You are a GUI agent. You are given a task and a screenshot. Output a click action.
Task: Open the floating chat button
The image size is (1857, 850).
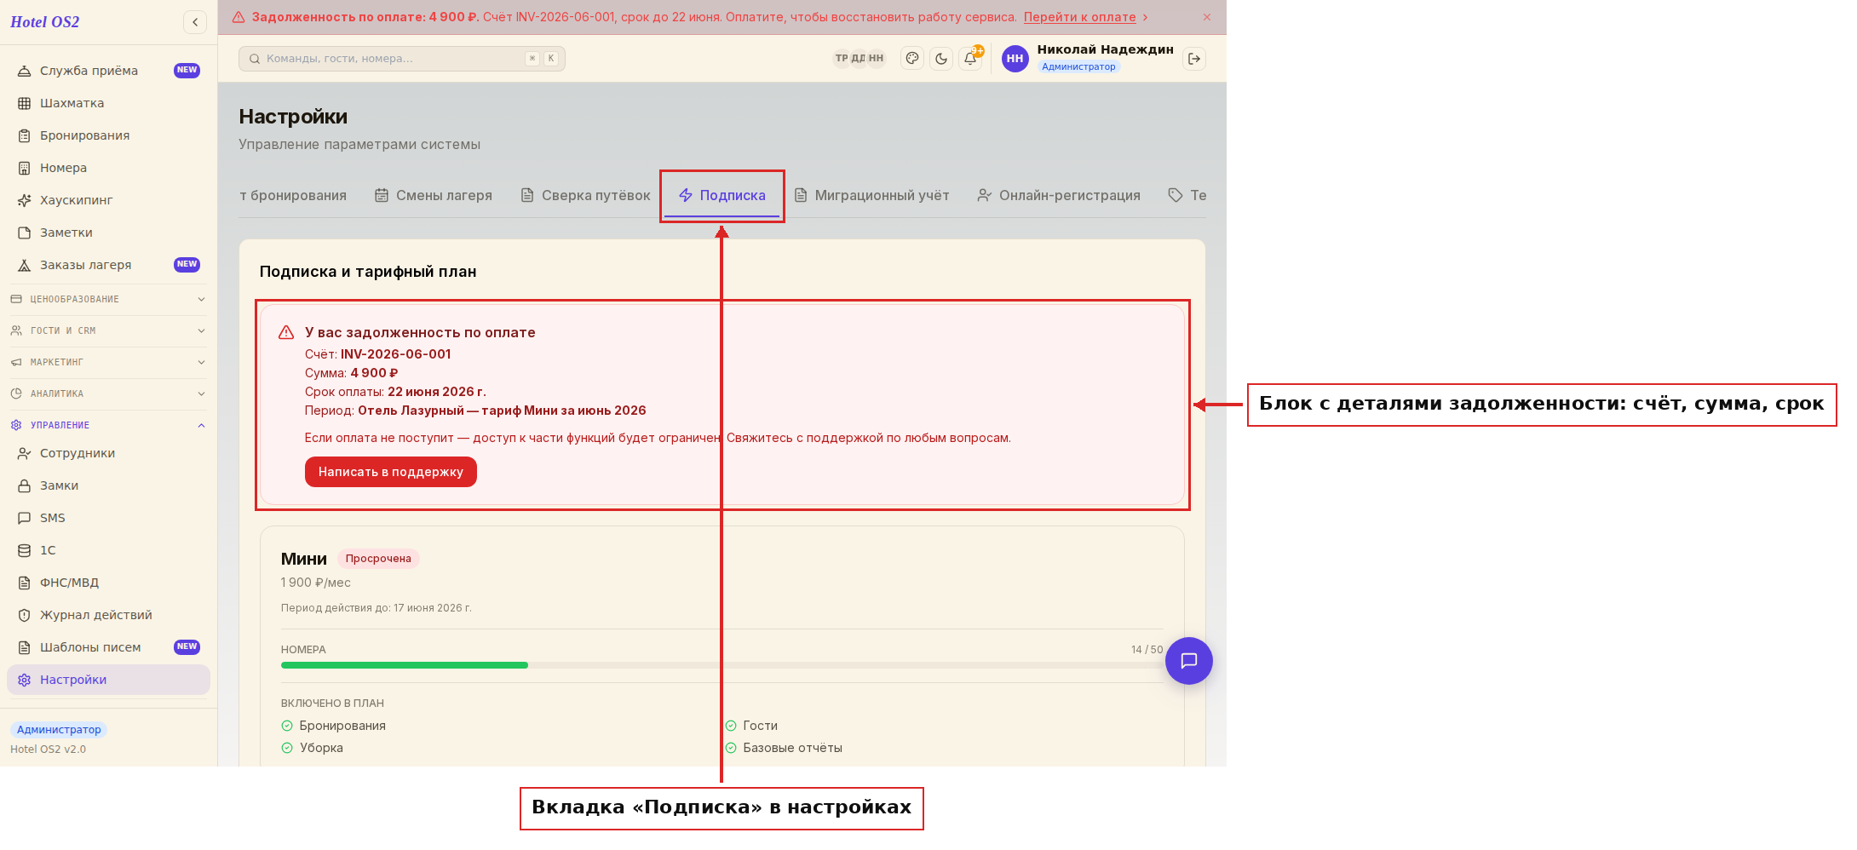[x=1189, y=661]
